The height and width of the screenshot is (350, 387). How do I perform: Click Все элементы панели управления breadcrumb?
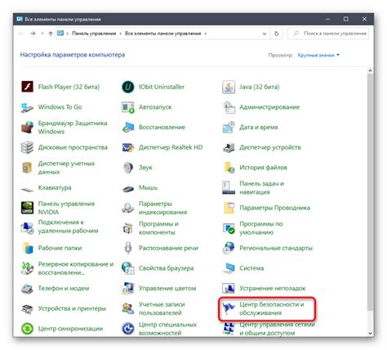162,34
